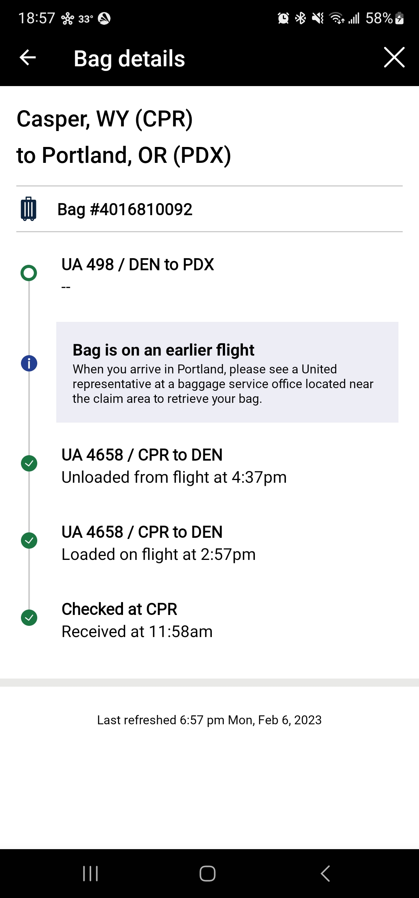Open Android recent apps button
The image size is (419, 898).
[90, 874]
